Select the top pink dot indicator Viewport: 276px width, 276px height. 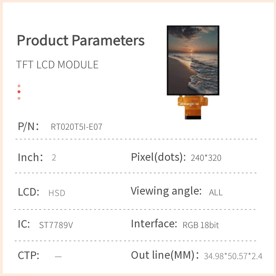[19, 86]
